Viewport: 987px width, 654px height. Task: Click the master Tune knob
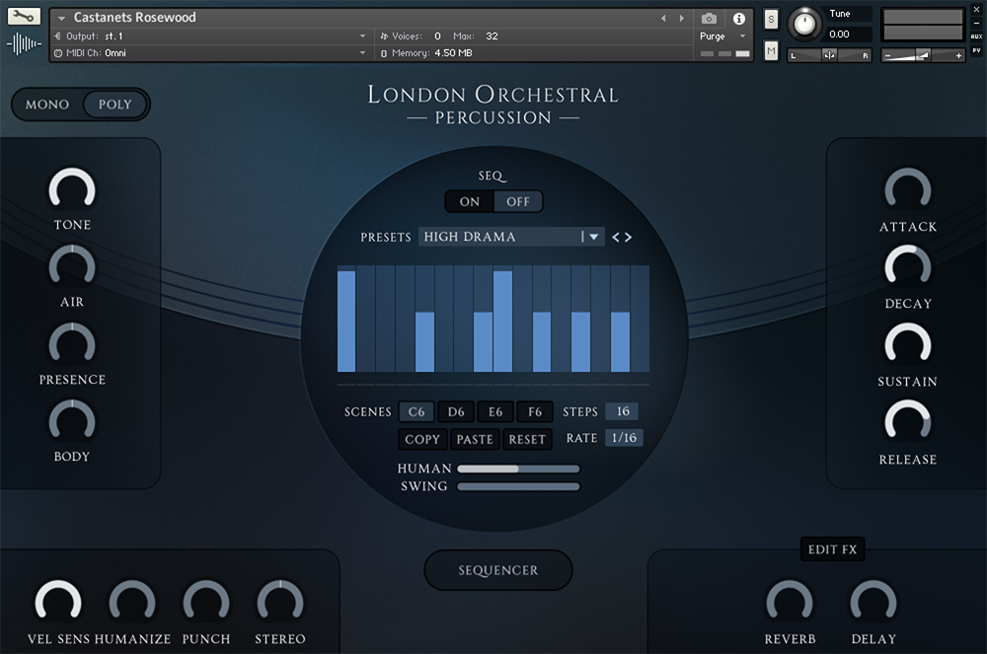tap(804, 24)
